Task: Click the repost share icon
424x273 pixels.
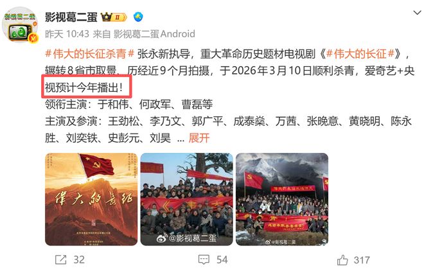Action: click(x=60, y=260)
